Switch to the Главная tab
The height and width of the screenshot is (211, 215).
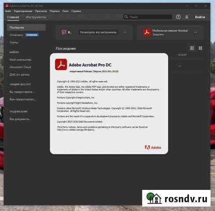[x=13, y=17]
